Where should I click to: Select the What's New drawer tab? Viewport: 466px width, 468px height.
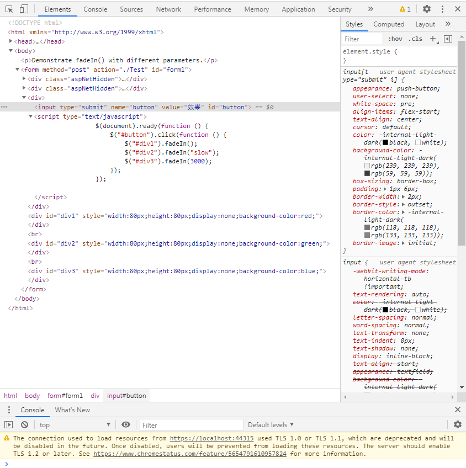pos(72,410)
